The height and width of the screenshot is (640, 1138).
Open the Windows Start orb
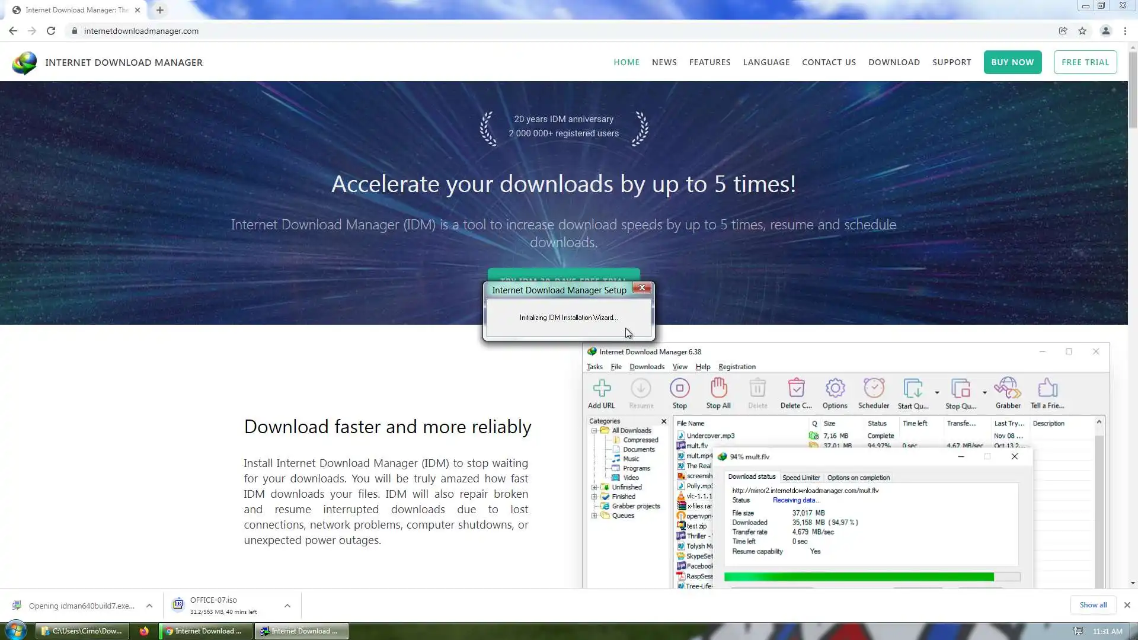tap(16, 631)
